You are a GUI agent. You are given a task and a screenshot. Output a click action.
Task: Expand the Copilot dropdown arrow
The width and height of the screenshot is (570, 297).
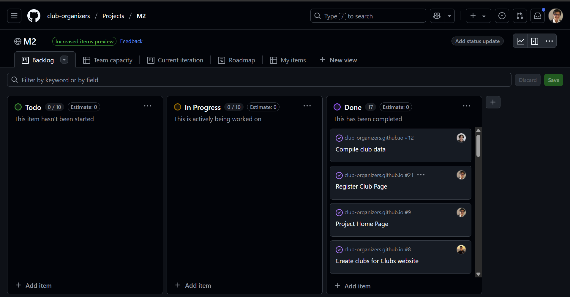point(449,16)
